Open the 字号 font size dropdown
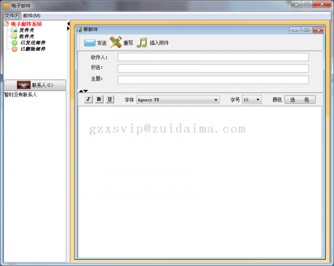The image size is (334, 266). click(x=252, y=100)
